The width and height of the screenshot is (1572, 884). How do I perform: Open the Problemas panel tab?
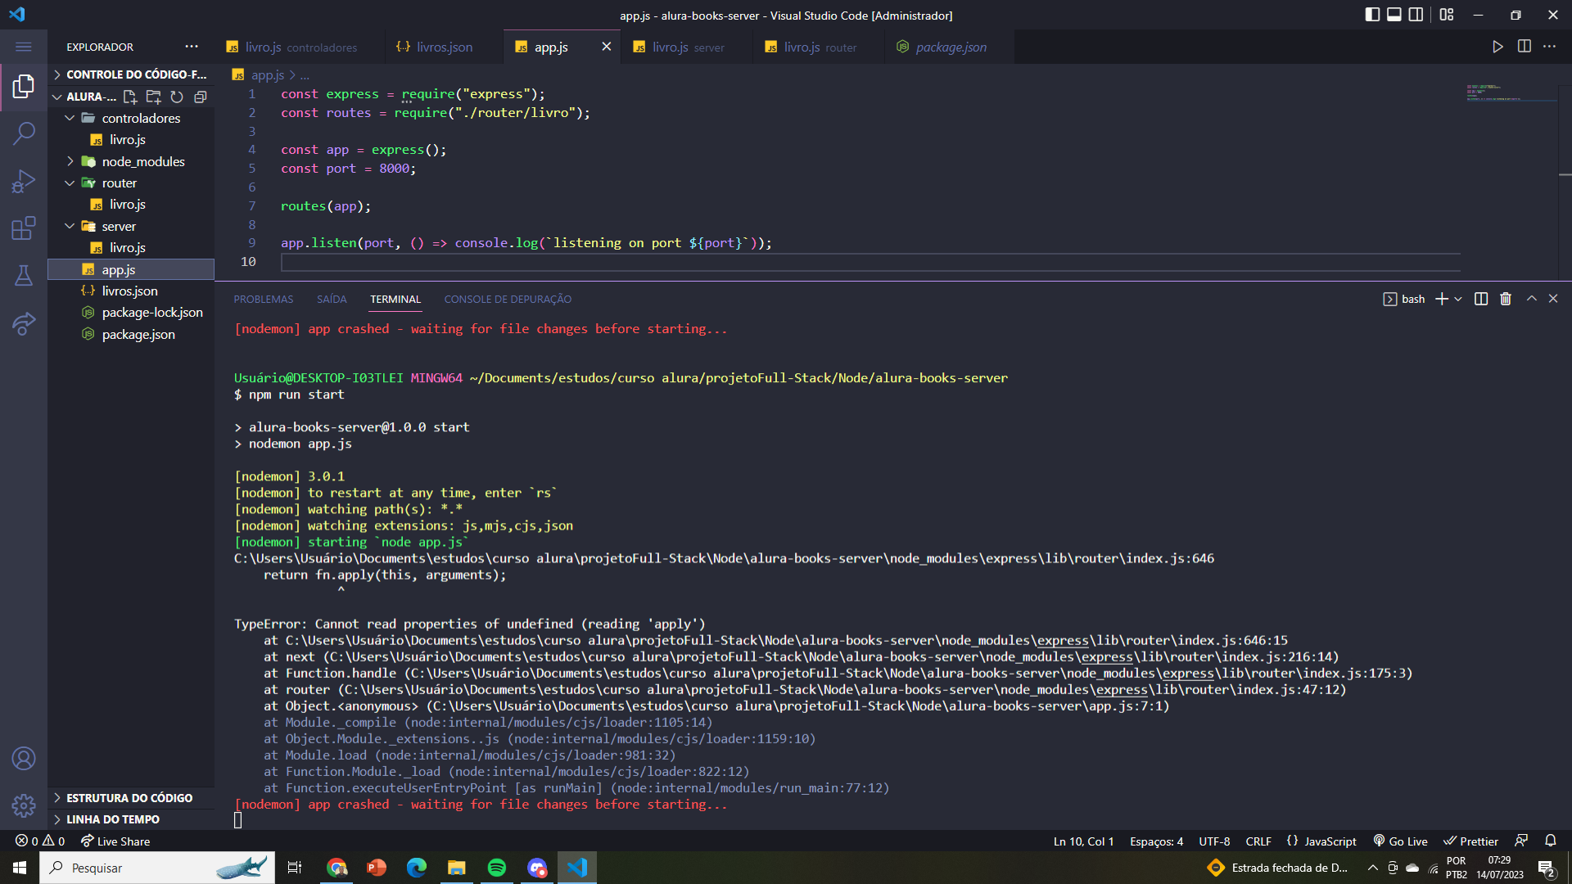[264, 299]
